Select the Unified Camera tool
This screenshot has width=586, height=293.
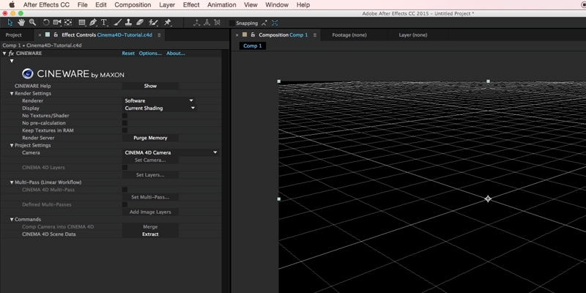point(57,23)
